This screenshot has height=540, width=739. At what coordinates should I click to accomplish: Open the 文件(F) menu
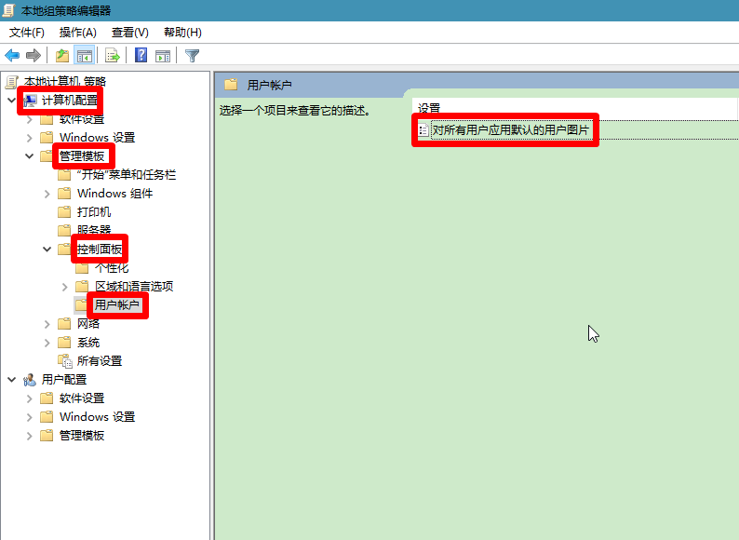[x=27, y=33]
